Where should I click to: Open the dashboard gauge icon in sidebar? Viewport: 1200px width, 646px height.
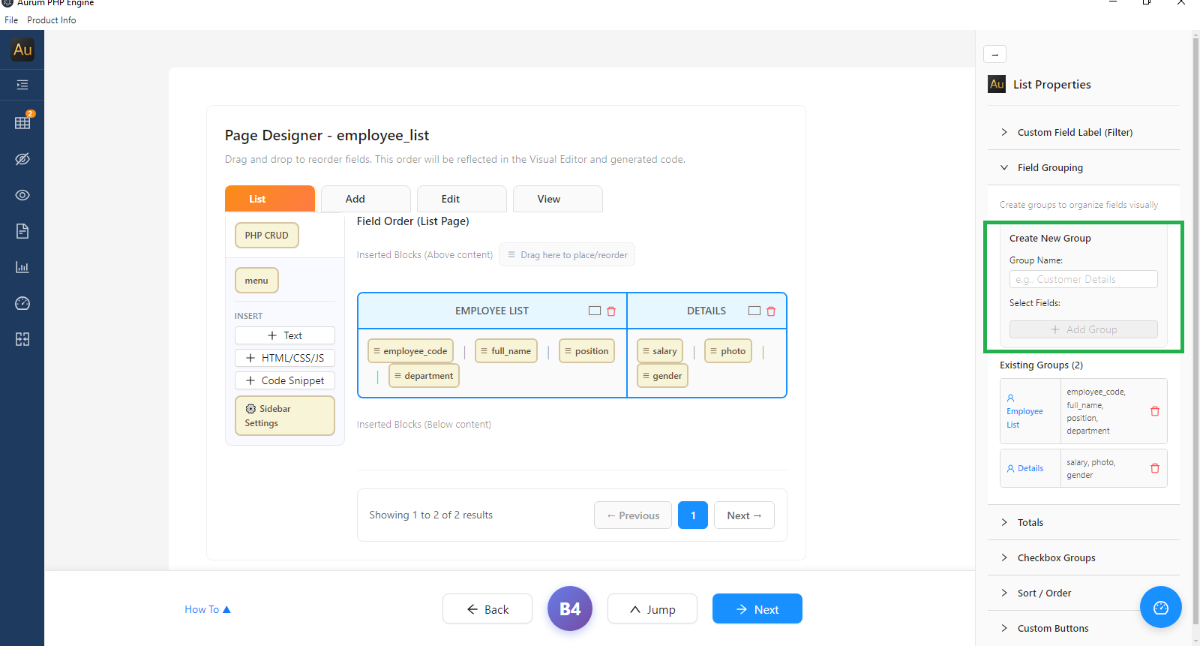pos(22,303)
